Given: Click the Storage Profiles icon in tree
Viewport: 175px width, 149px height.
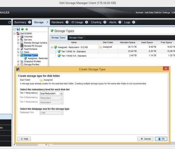Looking at the screenshot, I should tap(22, 64).
